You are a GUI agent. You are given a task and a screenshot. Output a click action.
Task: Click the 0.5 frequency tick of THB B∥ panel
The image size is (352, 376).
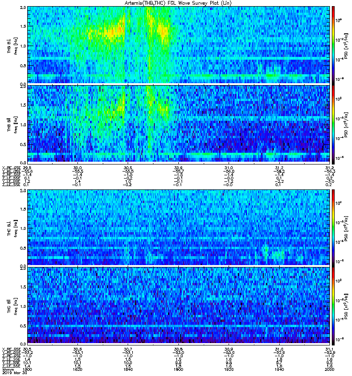(23, 144)
